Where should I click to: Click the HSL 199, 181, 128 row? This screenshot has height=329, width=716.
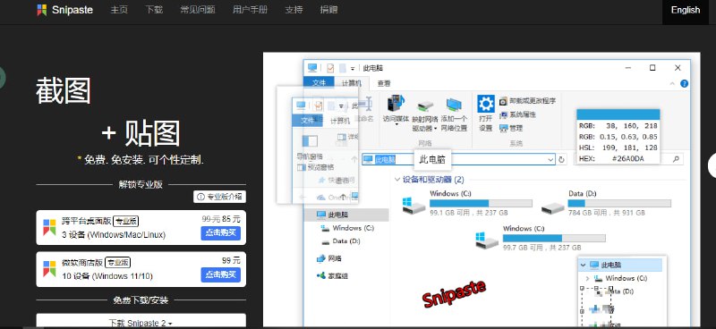click(618, 148)
